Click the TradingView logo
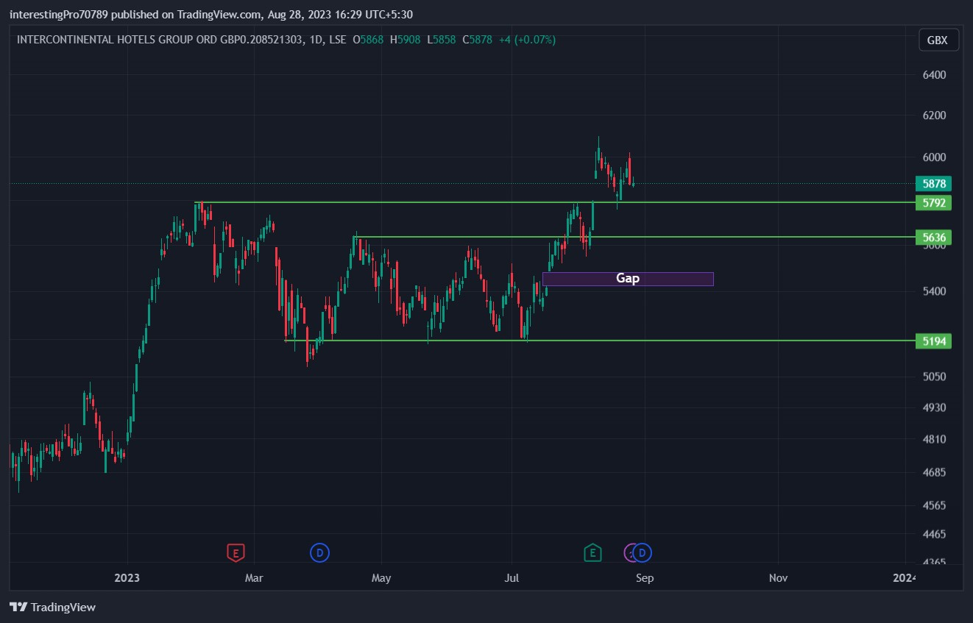The width and height of the screenshot is (973, 623). click(x=52, y=607)
